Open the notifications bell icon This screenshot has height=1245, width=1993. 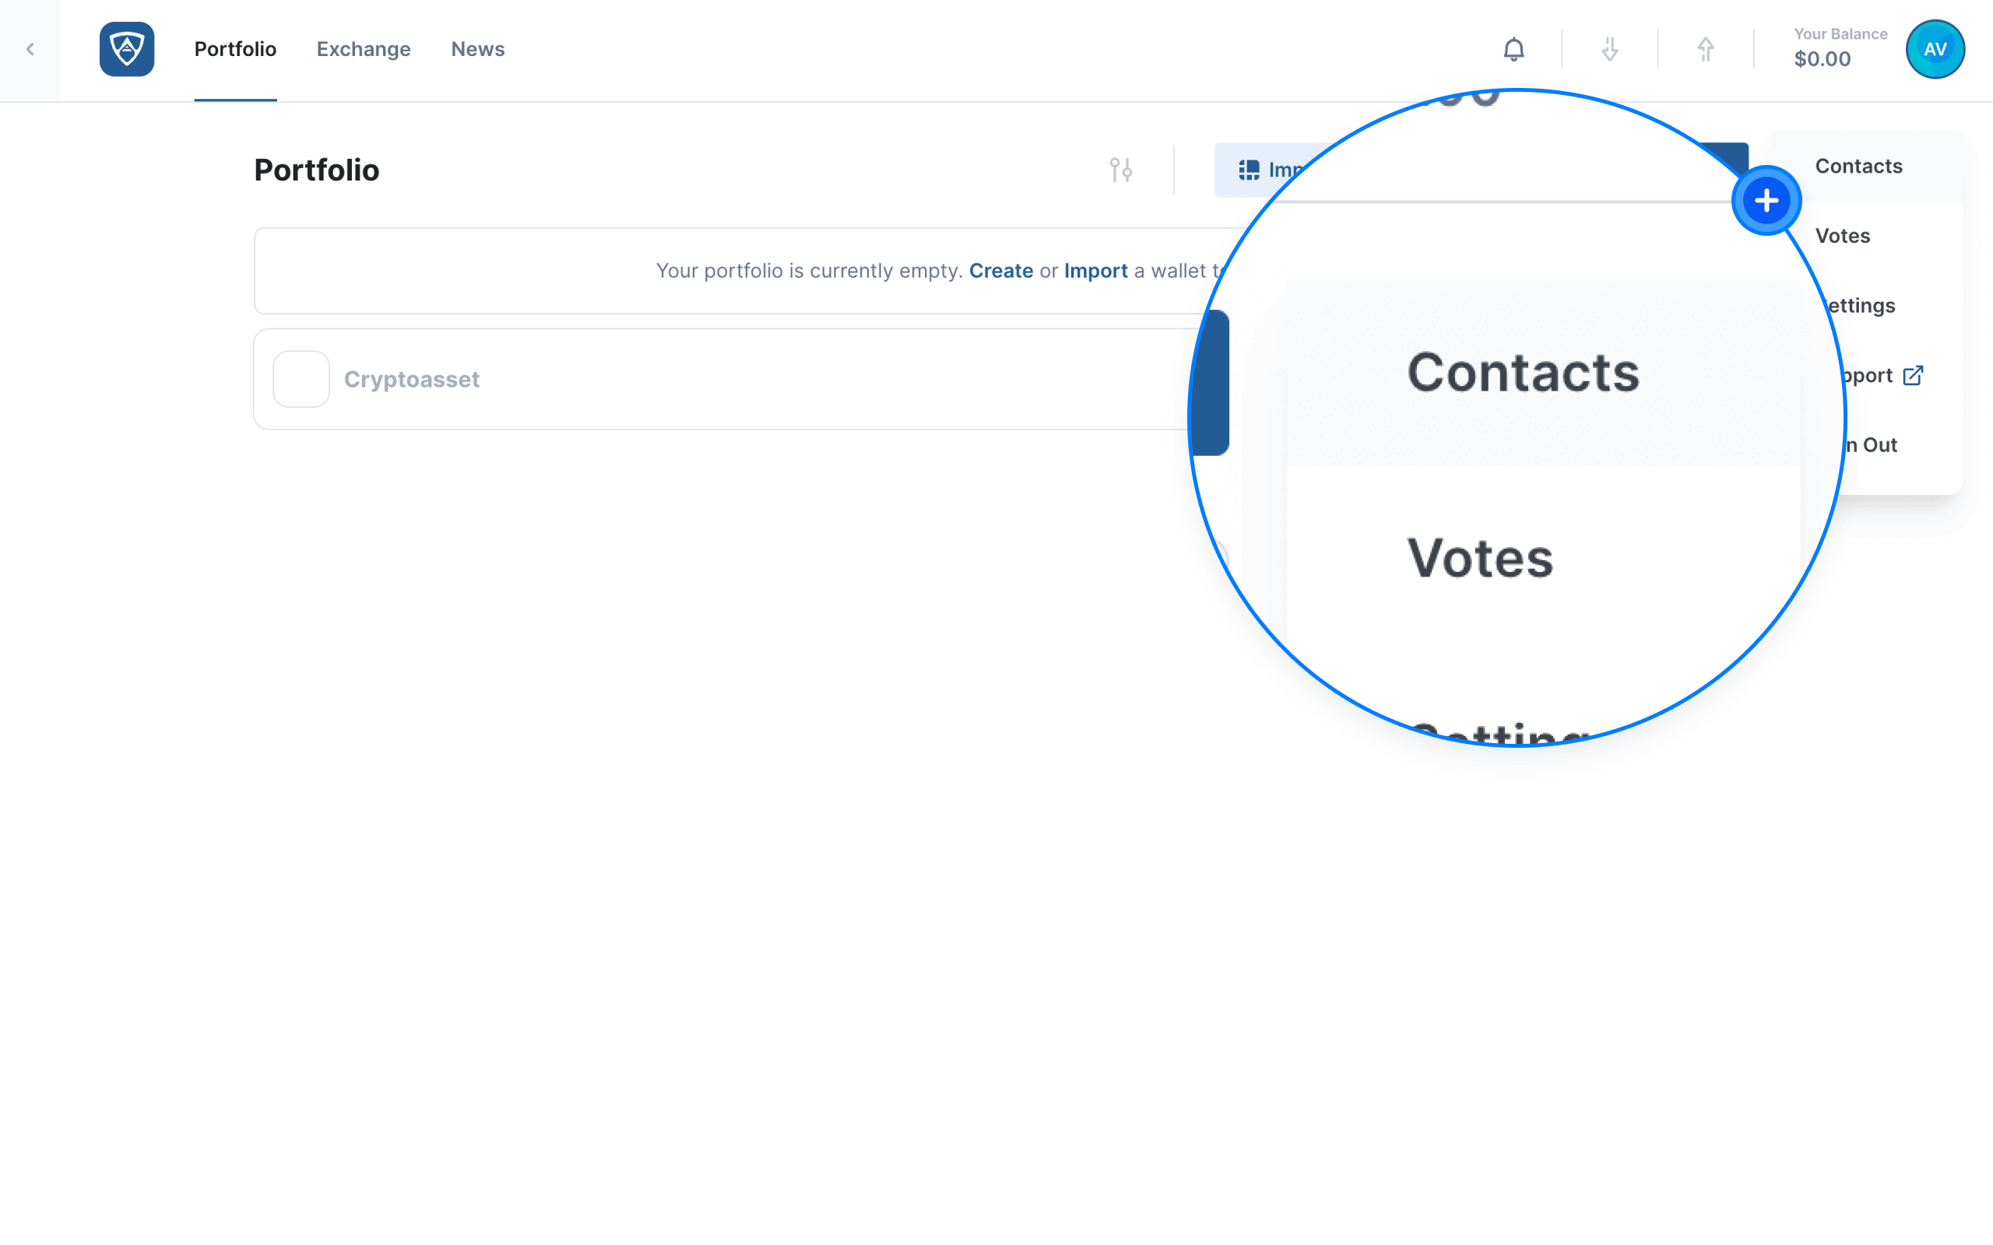pyautogui.click(x=1513, y=49)
